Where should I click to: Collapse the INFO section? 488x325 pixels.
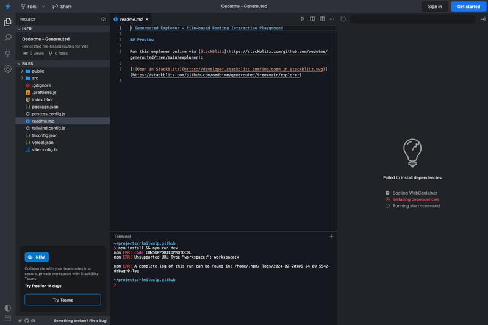tap(63, 29)
